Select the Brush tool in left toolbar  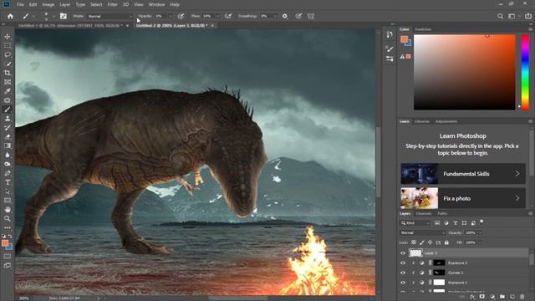click(x=8, y=110)
